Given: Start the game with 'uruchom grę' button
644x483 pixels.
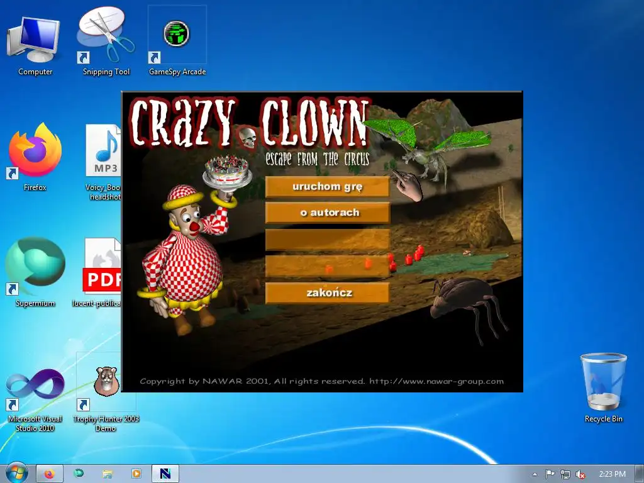Looking at the screenshot, I should 327,187.
